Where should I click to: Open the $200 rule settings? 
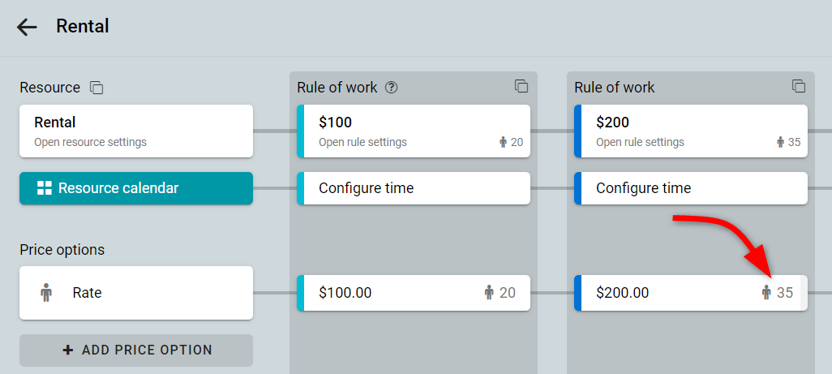[x=691, y=131]
